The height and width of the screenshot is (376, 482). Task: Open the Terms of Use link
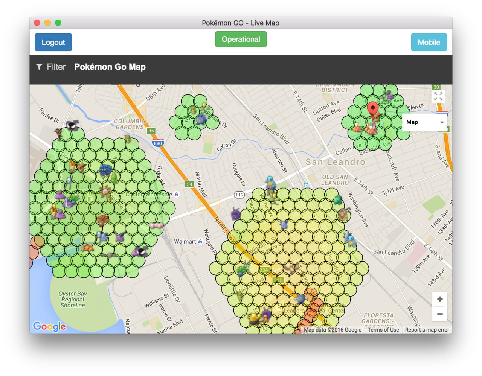tap(383, 330)
